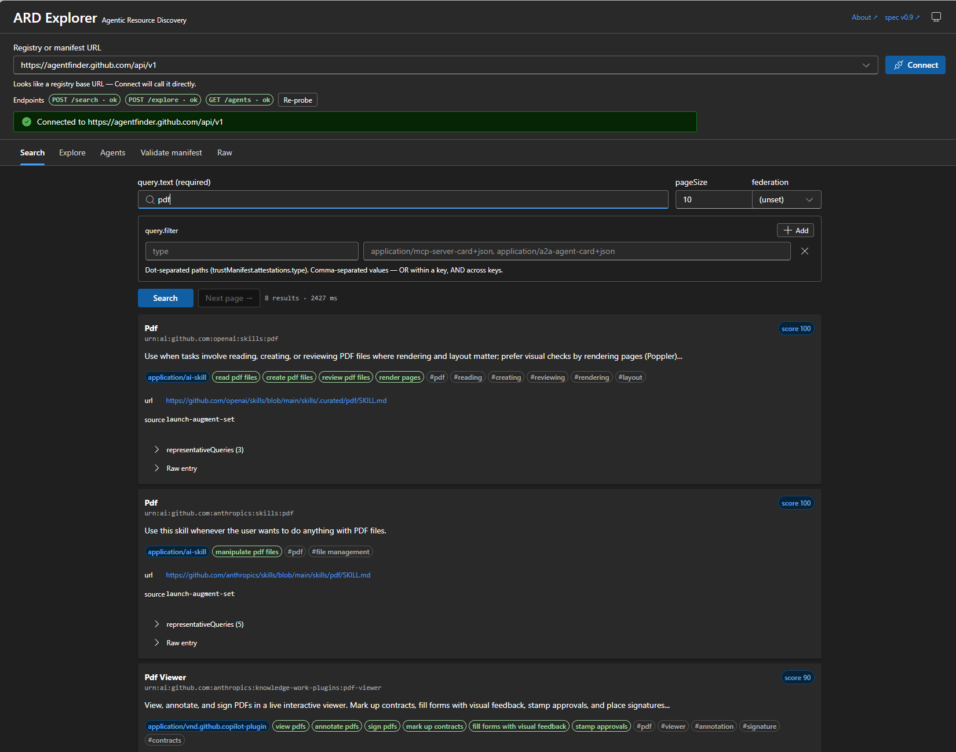Click the GET /agents endpoint badge

point(240,100)
